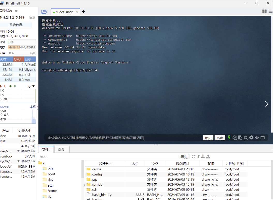Image resolution: width=273 pixels, height=200 pixels.
Task: Sort files by 文件名 column header
Action: click(106, 163)
